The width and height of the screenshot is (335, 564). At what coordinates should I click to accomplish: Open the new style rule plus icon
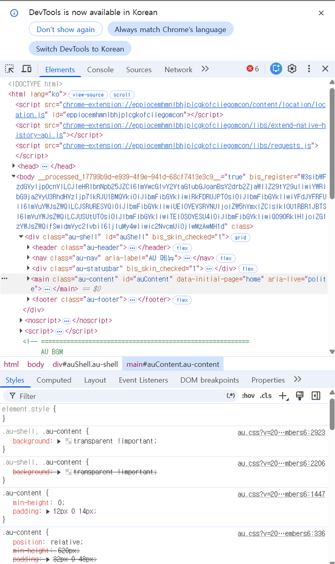click(x=283, y=396)
